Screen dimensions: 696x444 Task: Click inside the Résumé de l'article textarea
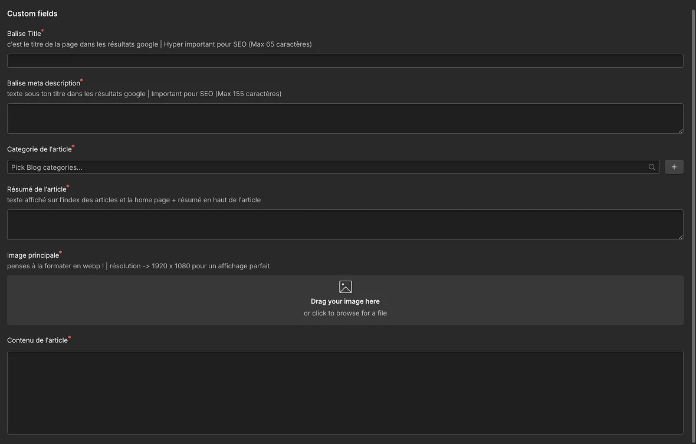tap(345, 224)
